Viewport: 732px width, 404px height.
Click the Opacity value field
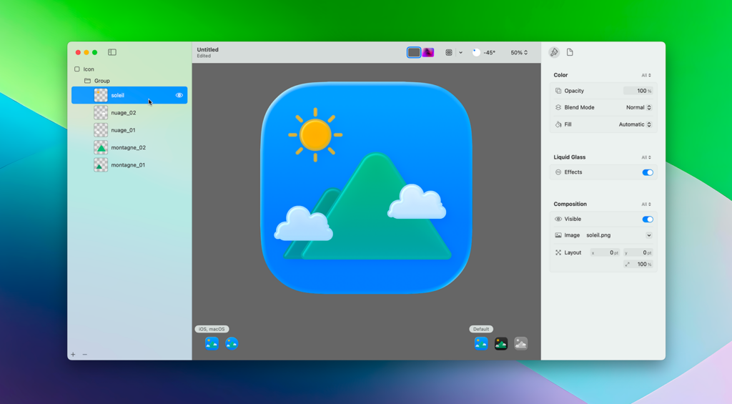[638, 91]
